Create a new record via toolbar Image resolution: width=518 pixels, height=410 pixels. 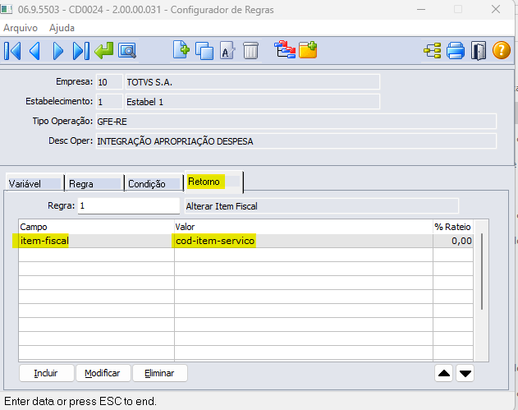pyautogui.click(x=181, y=51)
